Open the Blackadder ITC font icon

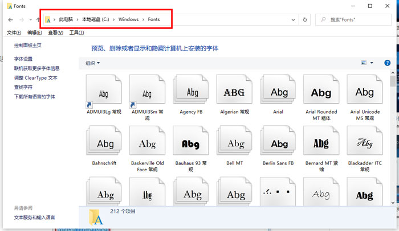[364, 143]
